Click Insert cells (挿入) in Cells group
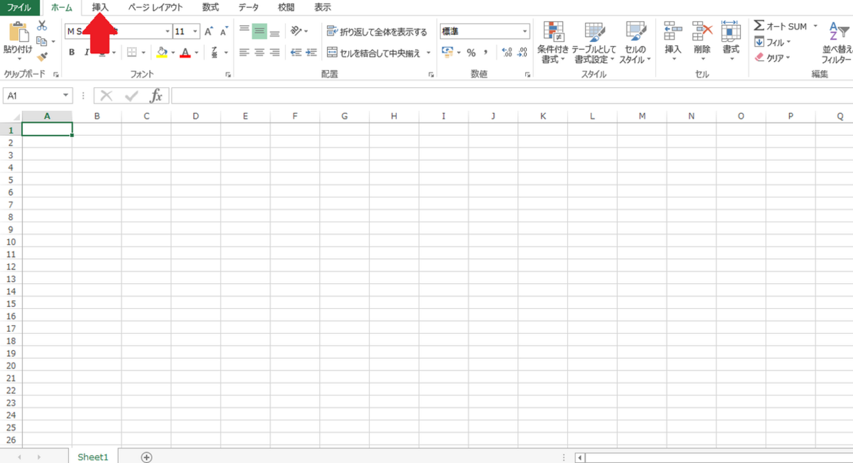853x463 pixels. point(674,41)
